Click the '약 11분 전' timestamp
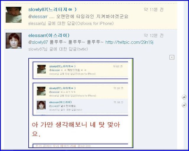The width and height of the screenshot is (189, 151). [154, 9]
